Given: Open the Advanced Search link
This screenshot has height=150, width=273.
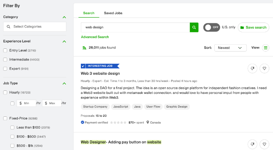Looking at the screenshot, I should (95, 37).
